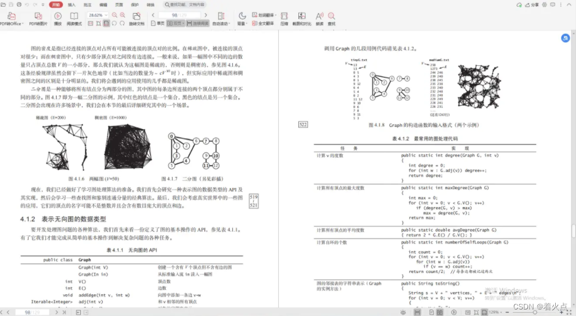The width and height of the screenshot is (576, 316).
Task: Click 全文翻译 full text translation
Action: (x=263, y=23)
